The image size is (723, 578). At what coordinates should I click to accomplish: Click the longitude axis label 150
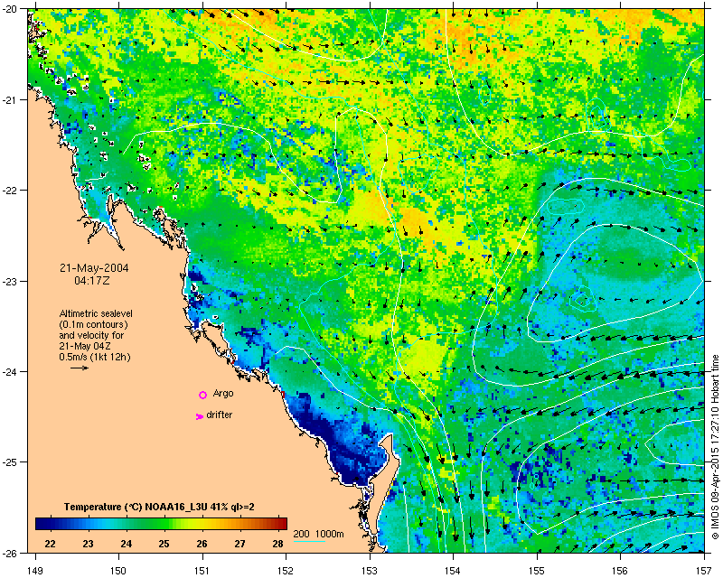click(x=119, y=571)
